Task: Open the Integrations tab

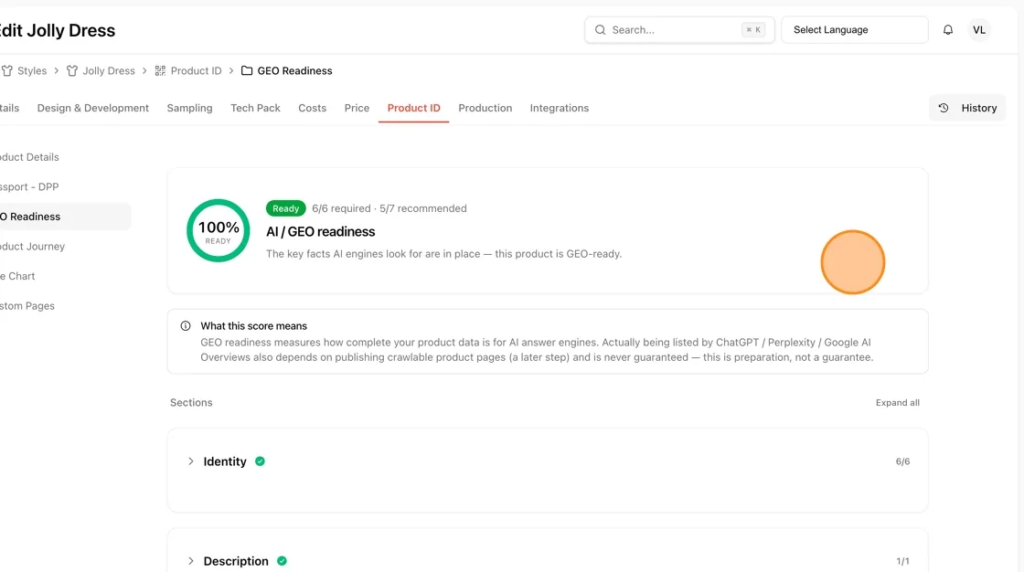Action: [559, 108]
